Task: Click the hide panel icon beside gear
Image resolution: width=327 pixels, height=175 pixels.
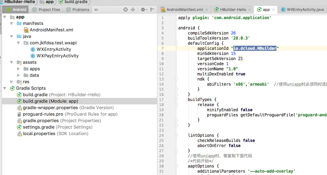Action: pyautogui.click(x=152, y=10)
